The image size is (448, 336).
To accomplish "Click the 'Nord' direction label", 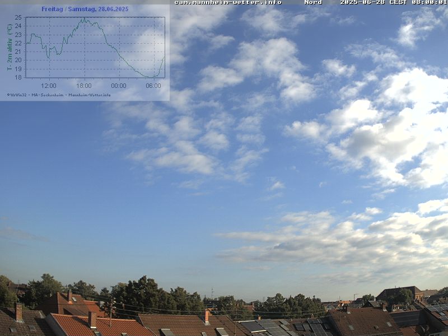I will point(313,2).
